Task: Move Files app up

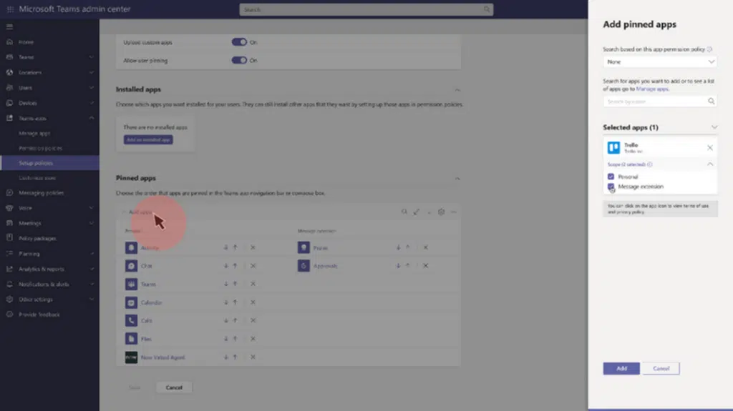Action: coord(235,339)
